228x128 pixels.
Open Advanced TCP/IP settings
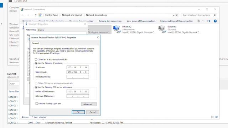[89, 104]
